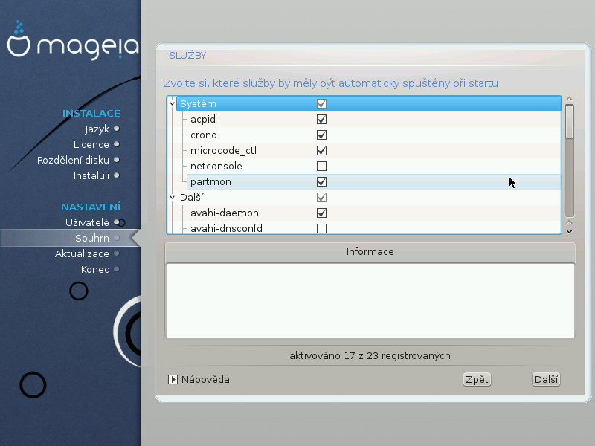The width and height of the screenshot is (595, 446).
Task: Click the Aktualizace step
Action: pos(82,253)
